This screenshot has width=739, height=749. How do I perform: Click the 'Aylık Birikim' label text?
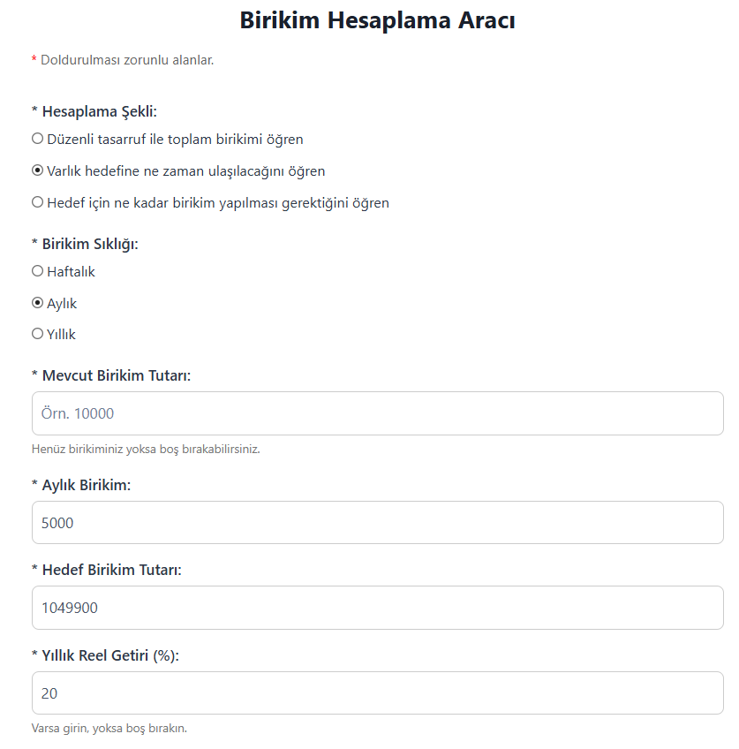point(86,485)
